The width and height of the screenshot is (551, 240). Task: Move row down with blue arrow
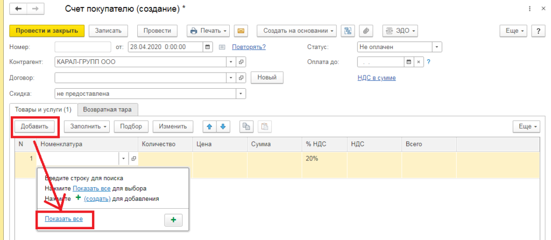pos(223,126)
